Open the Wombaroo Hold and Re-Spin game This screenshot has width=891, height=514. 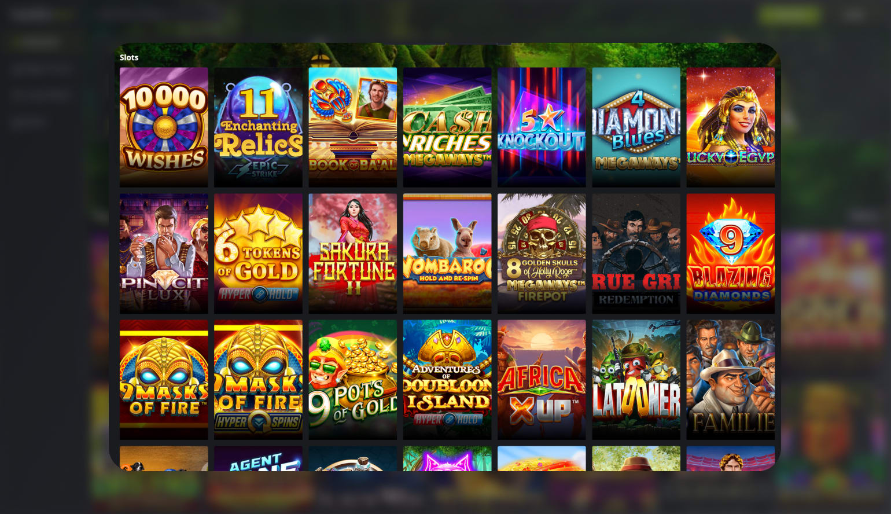[447, 254]
